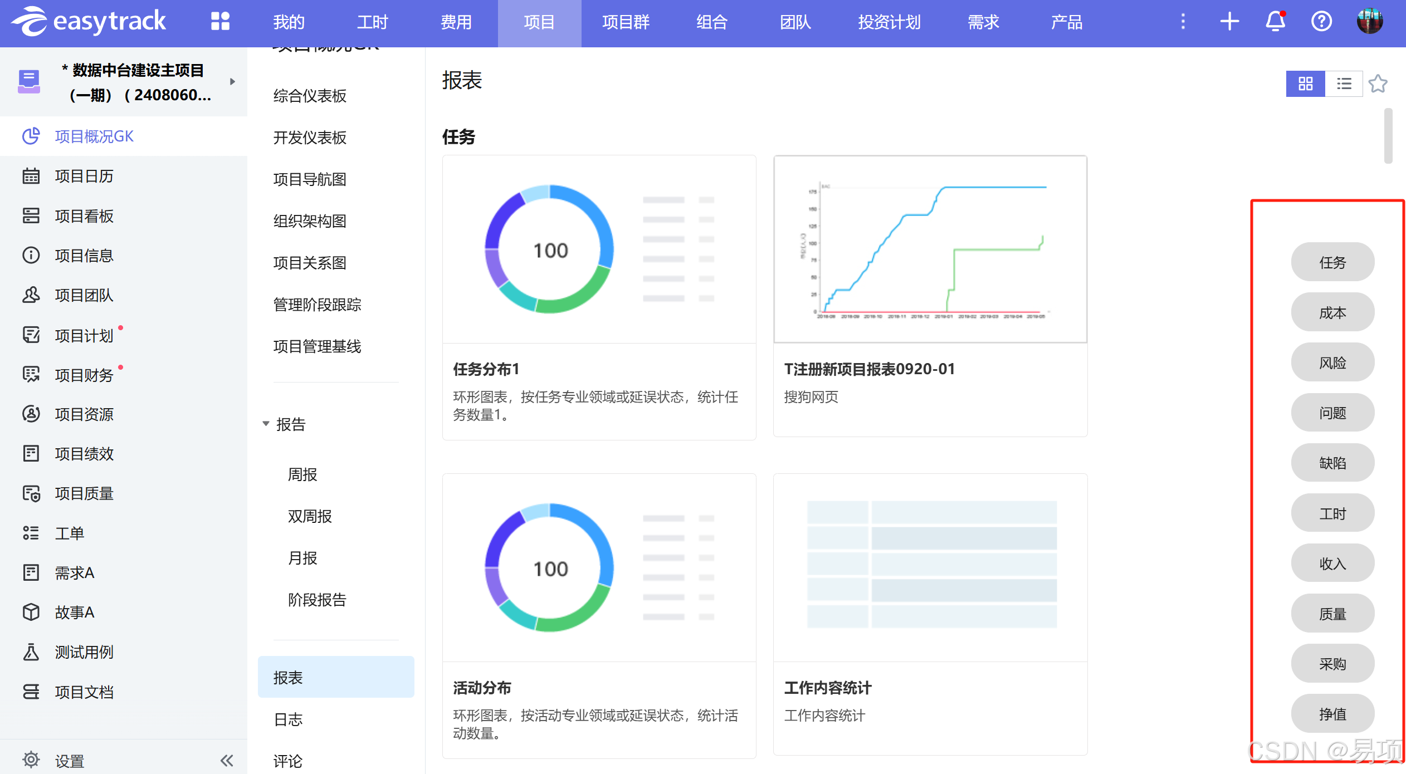Open the vertical three-dot more menu
Viewport: 1406px width, 774px height.
[x=1183, y=22]
